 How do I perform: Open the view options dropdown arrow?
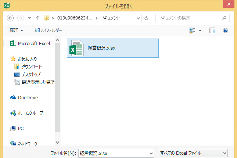pyautogui.click(x=200, y=30)
